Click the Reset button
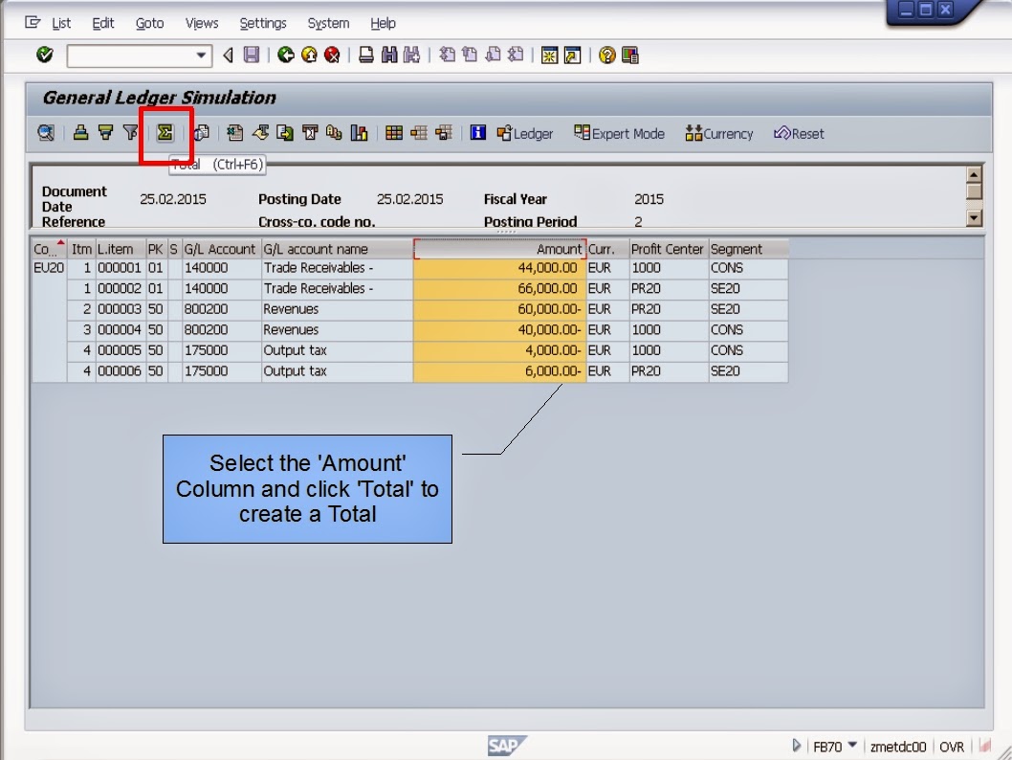The width and height of the screenshot is (1012, 760). (799, 133)
